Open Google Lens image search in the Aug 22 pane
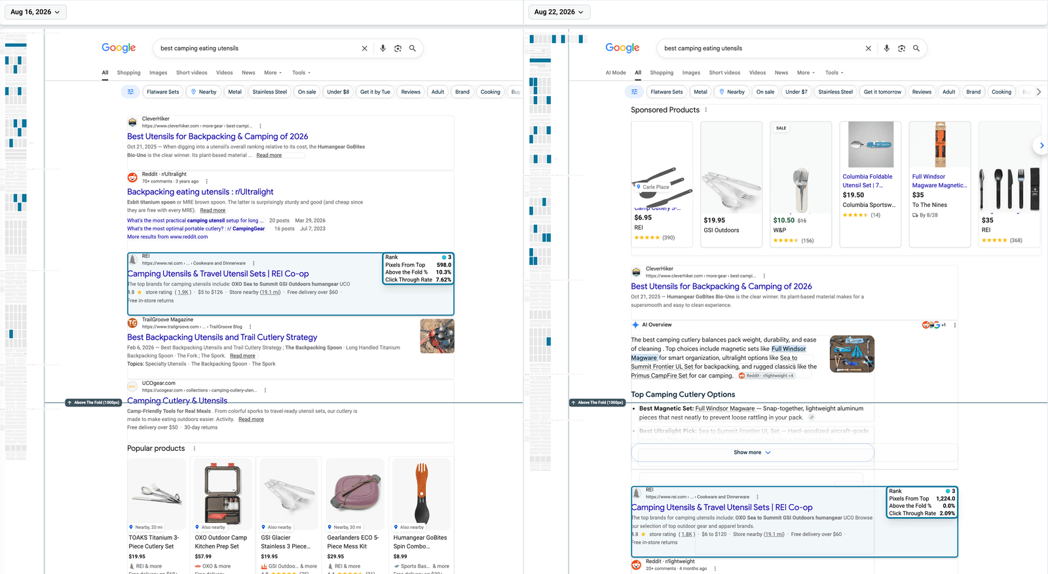Image resolution: width=1048 pixels, height=574 pixels. tap(901, 48)
